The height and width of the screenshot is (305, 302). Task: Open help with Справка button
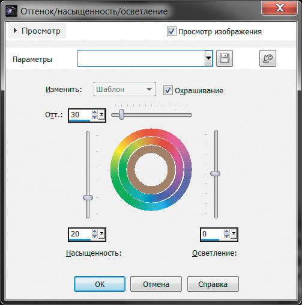[x=213, y=284]
